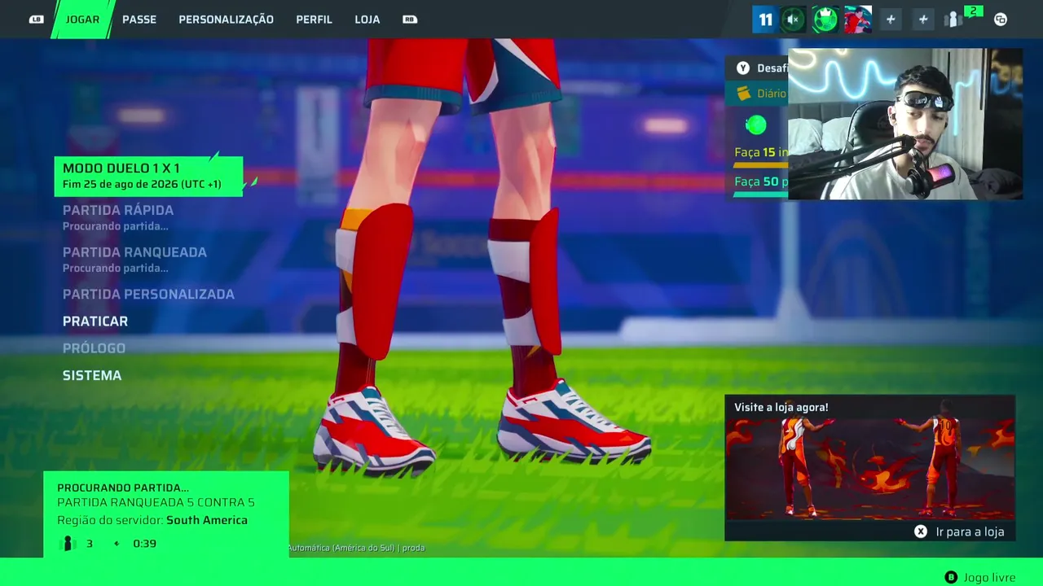Click the B button icon
The height and width of the screenshot is (586, 1043).
(951, 577)
